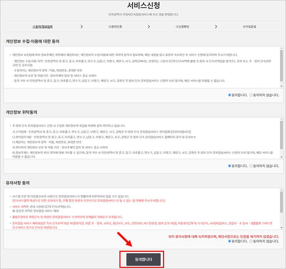Select 동의합니다 radio for 유의사항 동의
This screenshot has width=286, height=269.
tap(230, 241)
